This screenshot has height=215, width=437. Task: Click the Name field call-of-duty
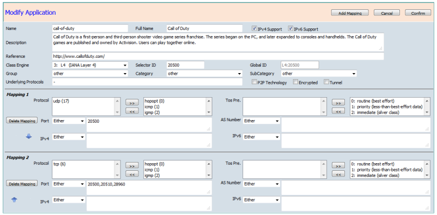[90, 28]
